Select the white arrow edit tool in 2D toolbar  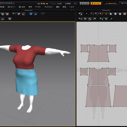(x=87, y=14)
